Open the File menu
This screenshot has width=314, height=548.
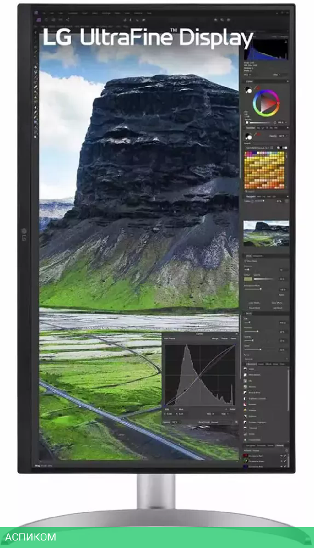pos(44,13)
